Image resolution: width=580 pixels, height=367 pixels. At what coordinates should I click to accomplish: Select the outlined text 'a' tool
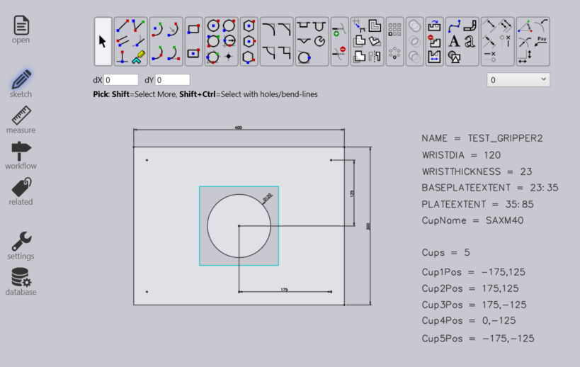[x=469, y=41]
